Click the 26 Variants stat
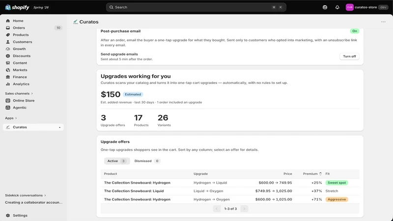393x221 pixels. (x=164, y=120)
